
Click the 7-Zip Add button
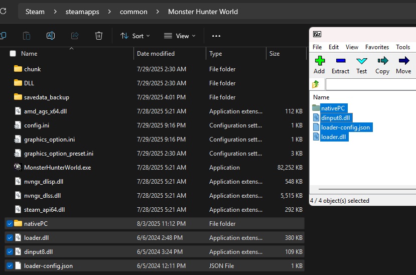click(x=319, y=64)
